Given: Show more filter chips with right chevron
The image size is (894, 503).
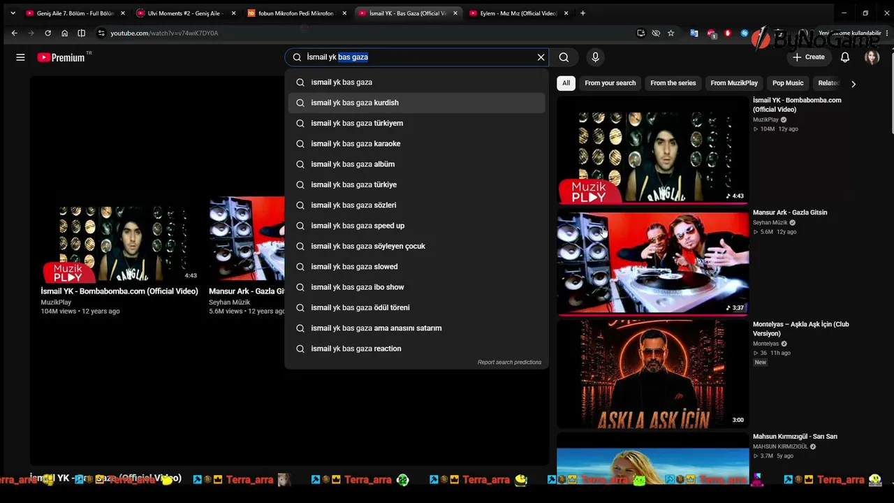Looking at the screenshot, I should click(853, 84).
